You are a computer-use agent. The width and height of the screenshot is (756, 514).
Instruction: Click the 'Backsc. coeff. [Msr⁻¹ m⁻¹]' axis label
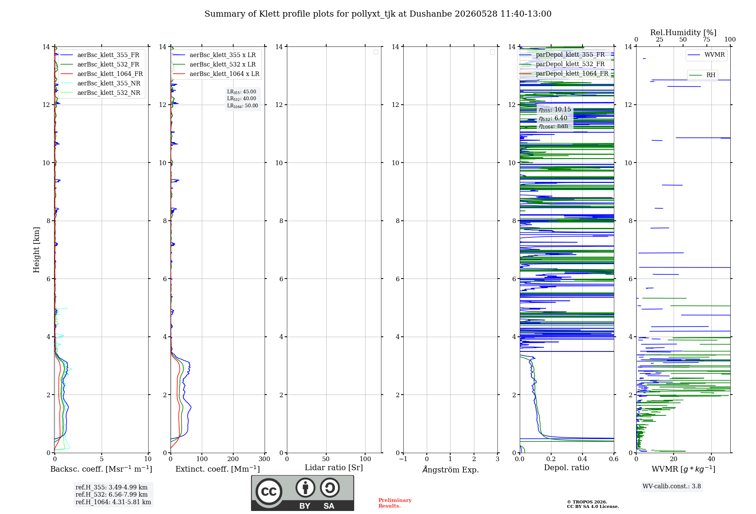point(101,469)
